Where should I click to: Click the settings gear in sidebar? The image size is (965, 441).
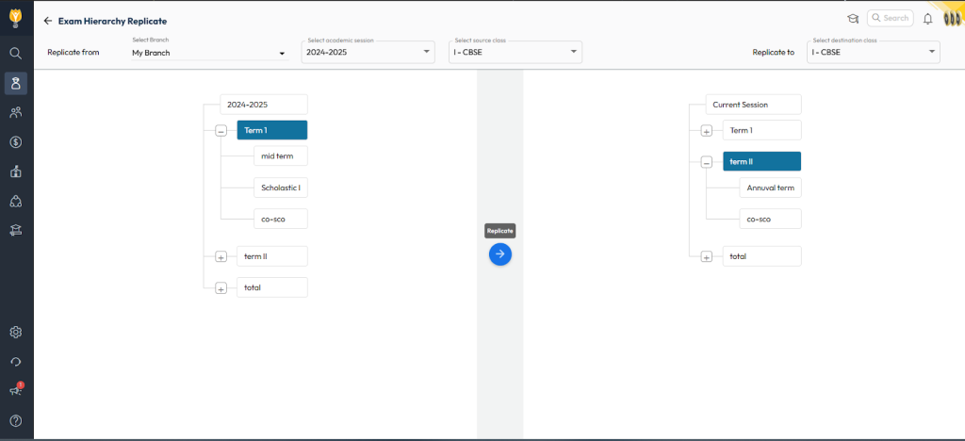(16, 332)
